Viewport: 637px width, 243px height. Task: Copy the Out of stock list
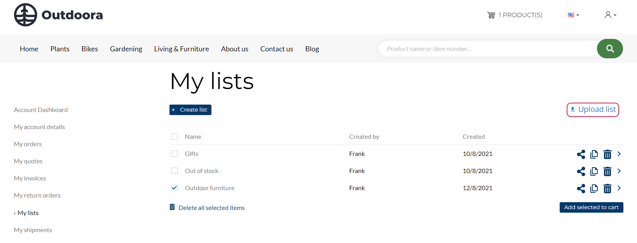tap(594, 171)
